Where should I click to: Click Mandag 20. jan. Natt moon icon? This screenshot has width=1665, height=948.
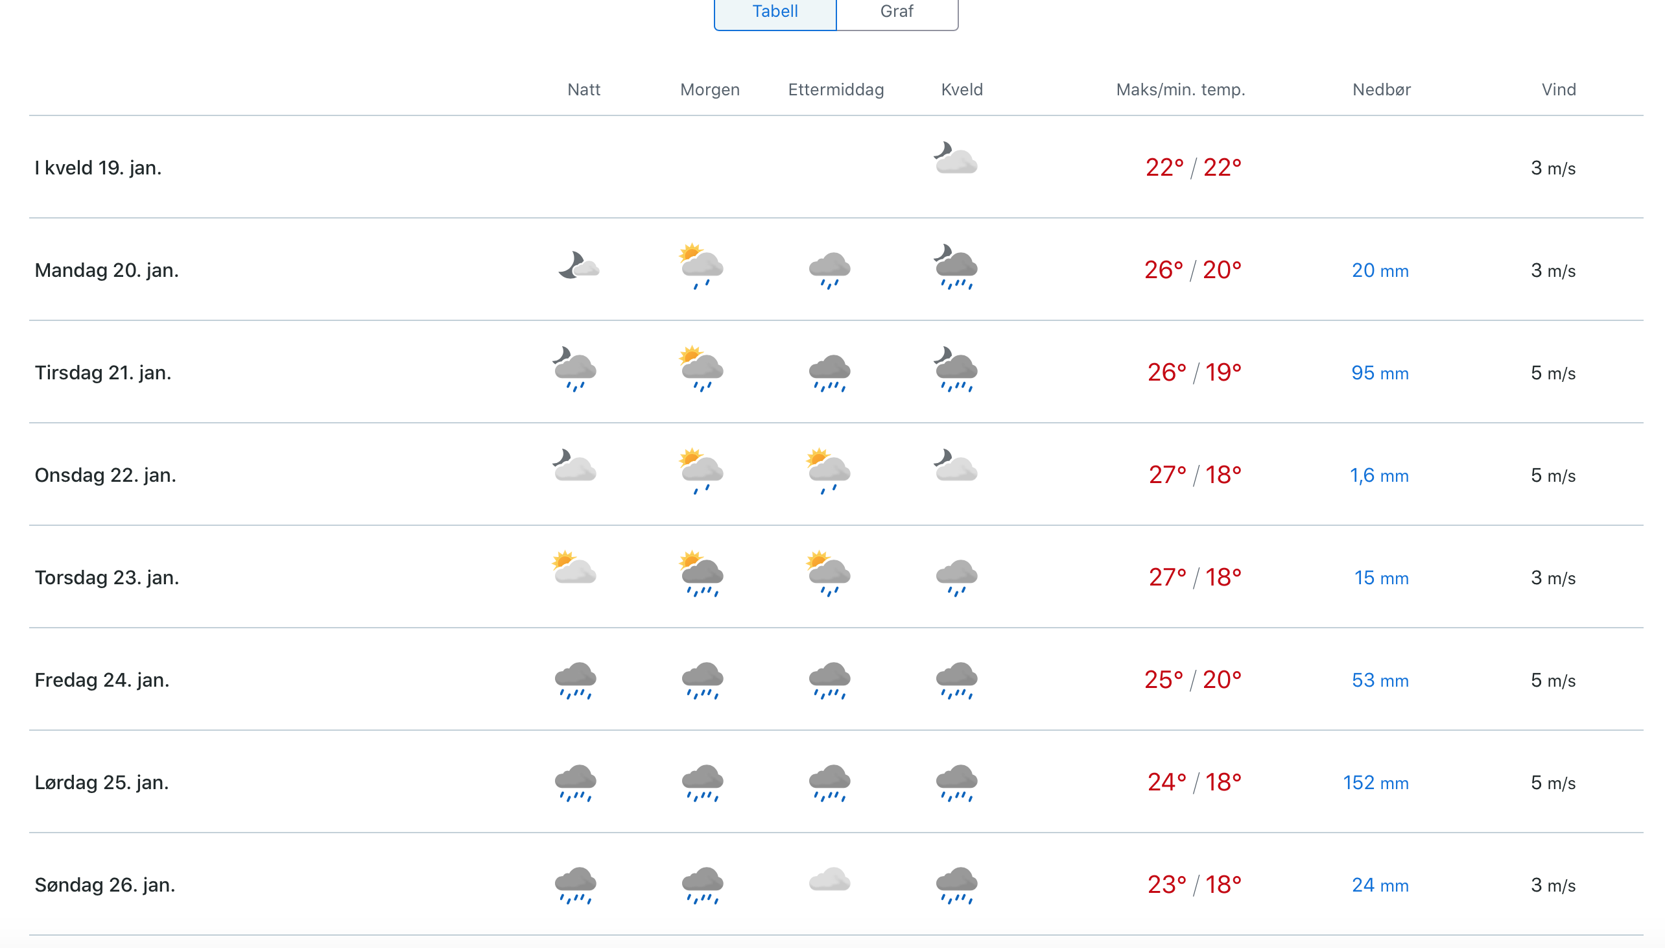point(578,266)
